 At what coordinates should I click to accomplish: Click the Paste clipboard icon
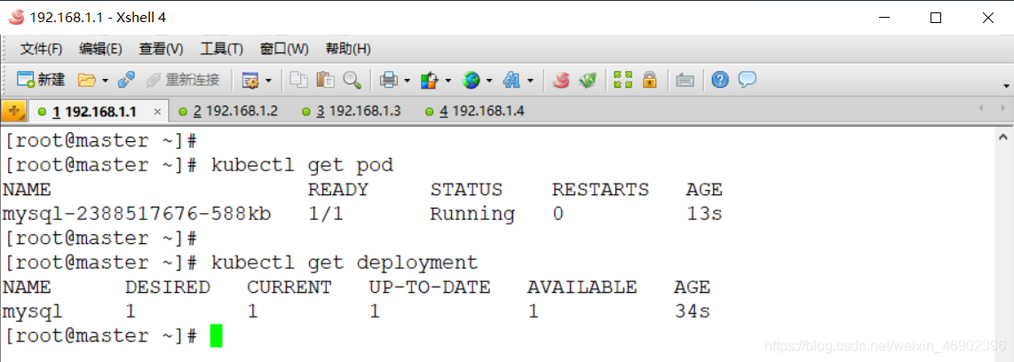click(x=325, y=80)
